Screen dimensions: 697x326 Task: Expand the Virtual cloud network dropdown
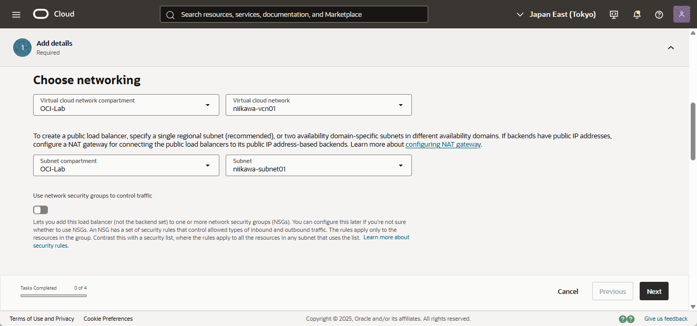[x=319, y=105]
